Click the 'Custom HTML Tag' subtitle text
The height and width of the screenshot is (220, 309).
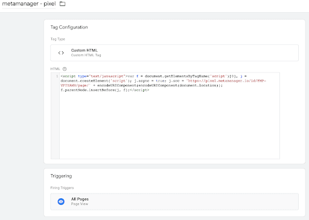click(86, 55)
